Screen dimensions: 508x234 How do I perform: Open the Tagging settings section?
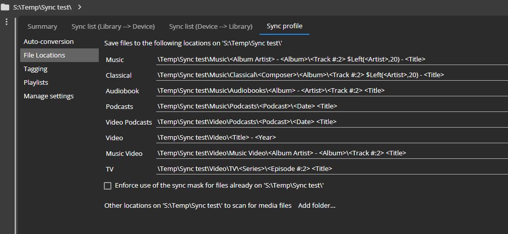pyautogui.click(x=35, y=69)
